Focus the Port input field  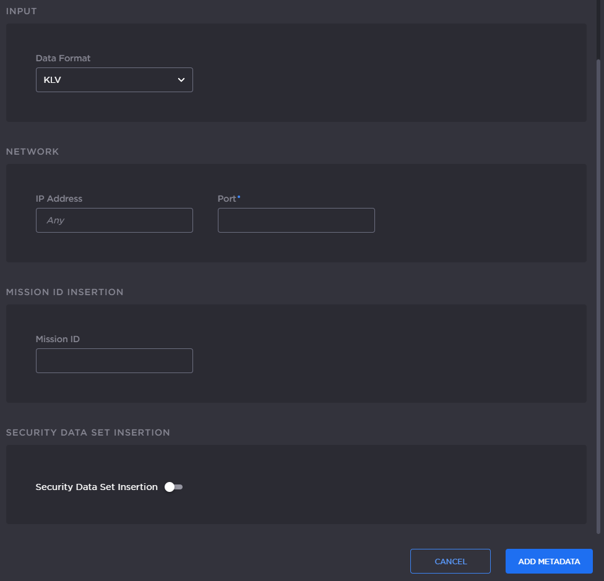tap(296, 220)
